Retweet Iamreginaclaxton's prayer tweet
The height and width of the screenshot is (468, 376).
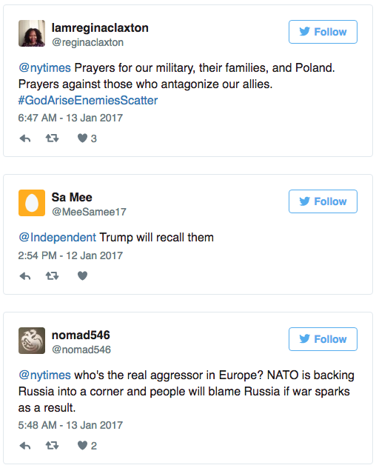tap(52, 138)
